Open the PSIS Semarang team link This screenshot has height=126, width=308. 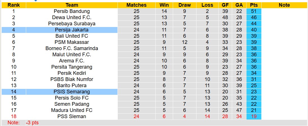[x=72, y=92]
